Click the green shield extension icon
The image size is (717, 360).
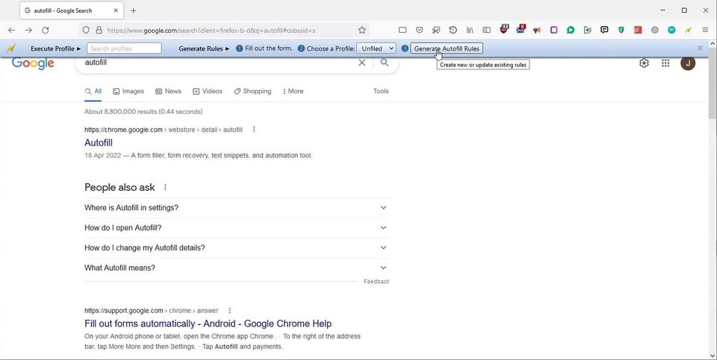[621, 30]
